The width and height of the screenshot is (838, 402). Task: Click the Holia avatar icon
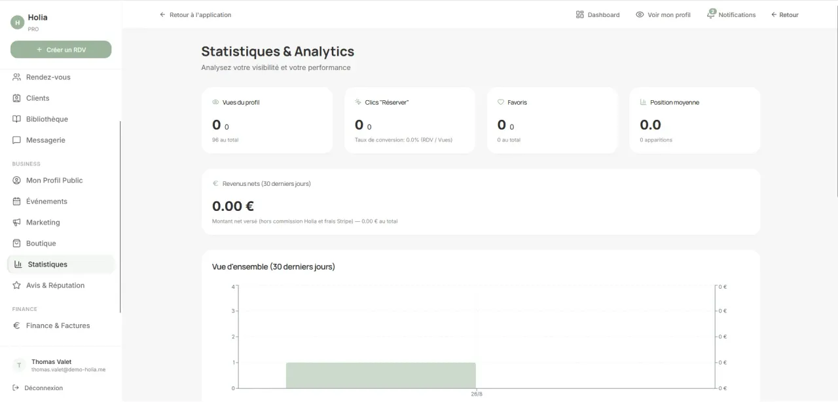pos(18,22)
